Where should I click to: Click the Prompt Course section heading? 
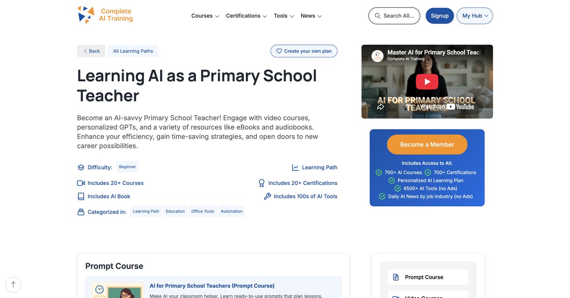(114, 266)
